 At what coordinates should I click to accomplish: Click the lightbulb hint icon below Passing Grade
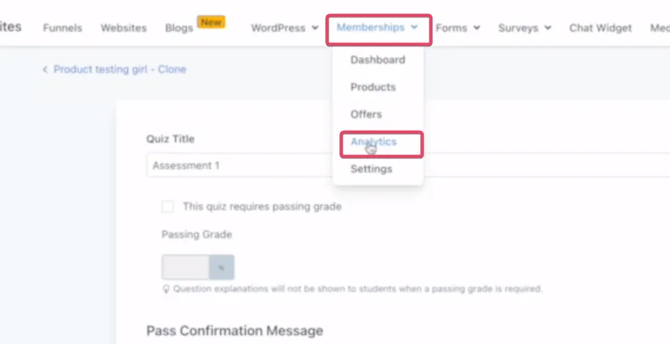(166, 289)
